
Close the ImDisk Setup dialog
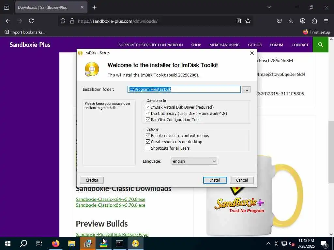[252, 53]
